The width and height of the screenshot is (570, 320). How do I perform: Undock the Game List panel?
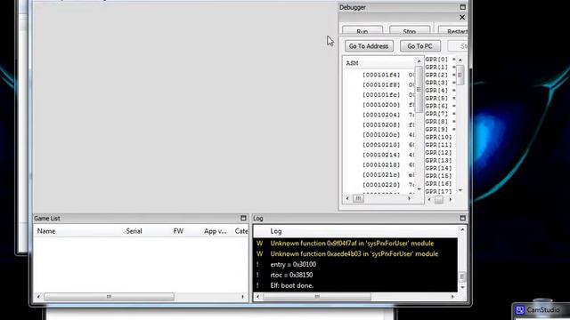point(243,218)
